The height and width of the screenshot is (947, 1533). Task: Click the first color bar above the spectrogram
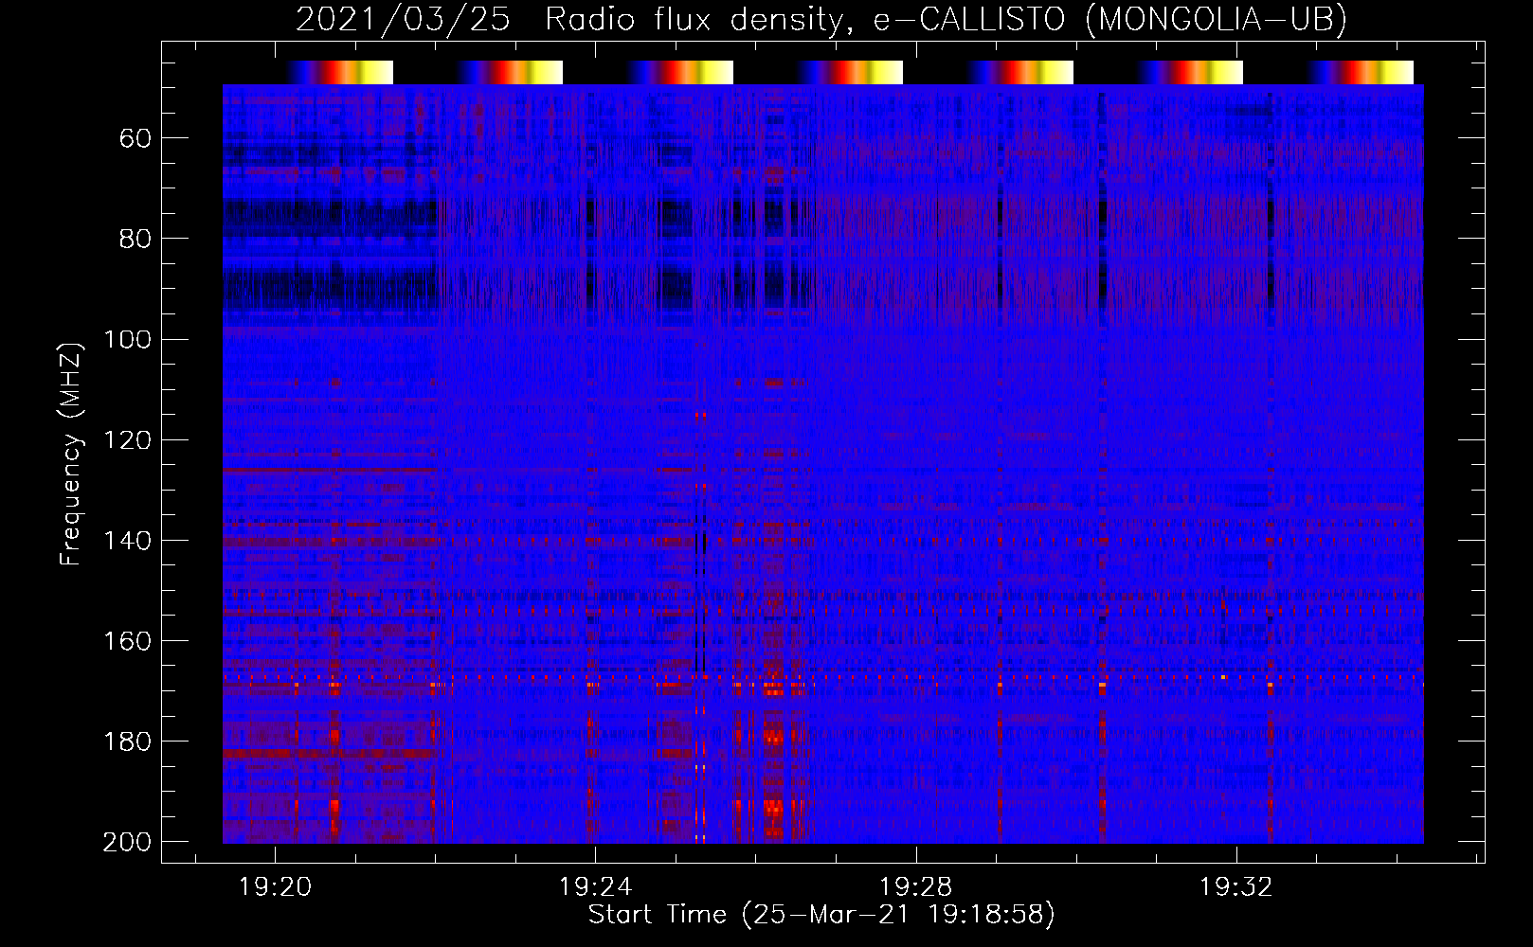click(x=340, y=72)
